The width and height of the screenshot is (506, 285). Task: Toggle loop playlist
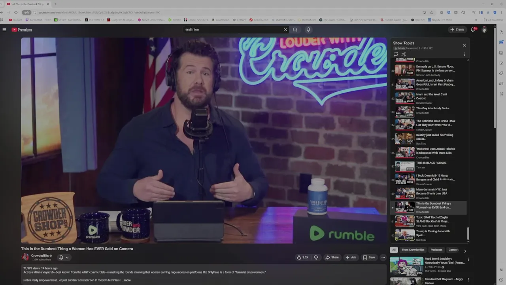[x=396, y=54]
